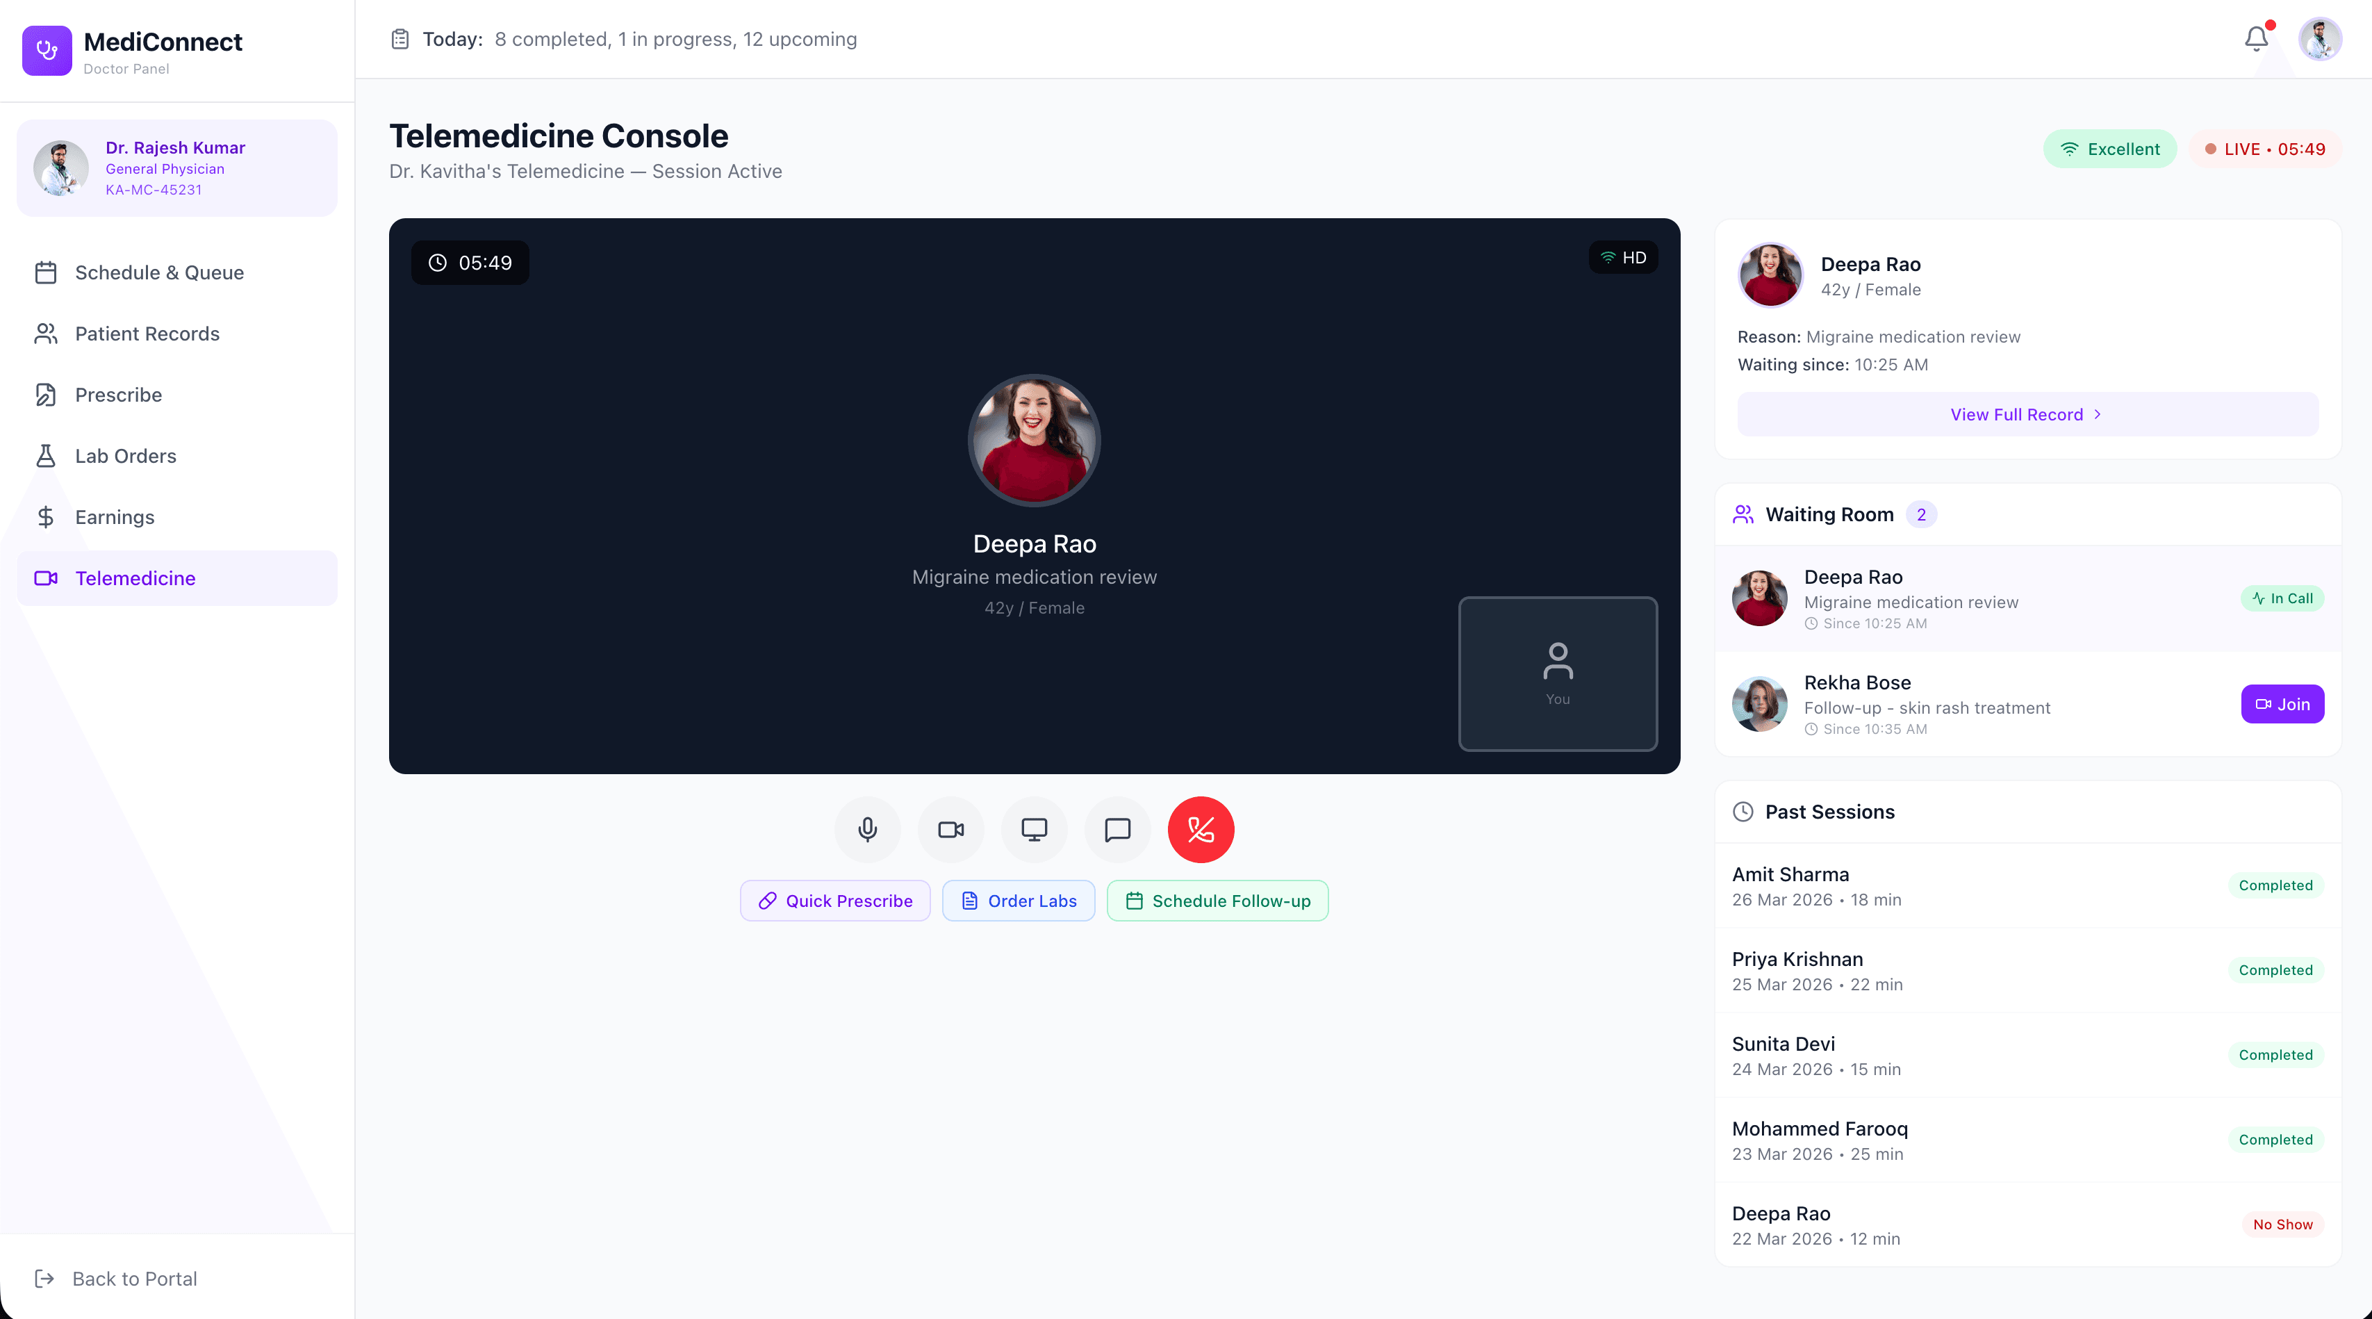Click the Waiting Room people icon
Image resolution: width=2372 pixels, height=1319 pixels.
[x=1742, y=514]
